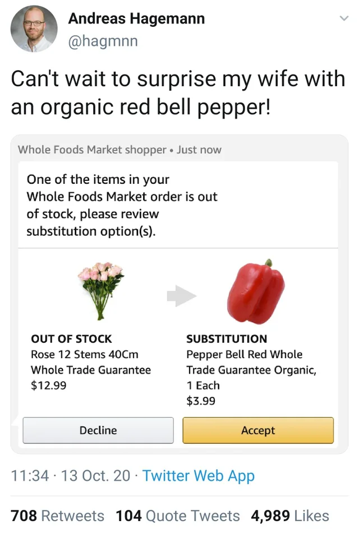Accept the pepper substitution
The image size is (359, 534).
click(258, 430)
